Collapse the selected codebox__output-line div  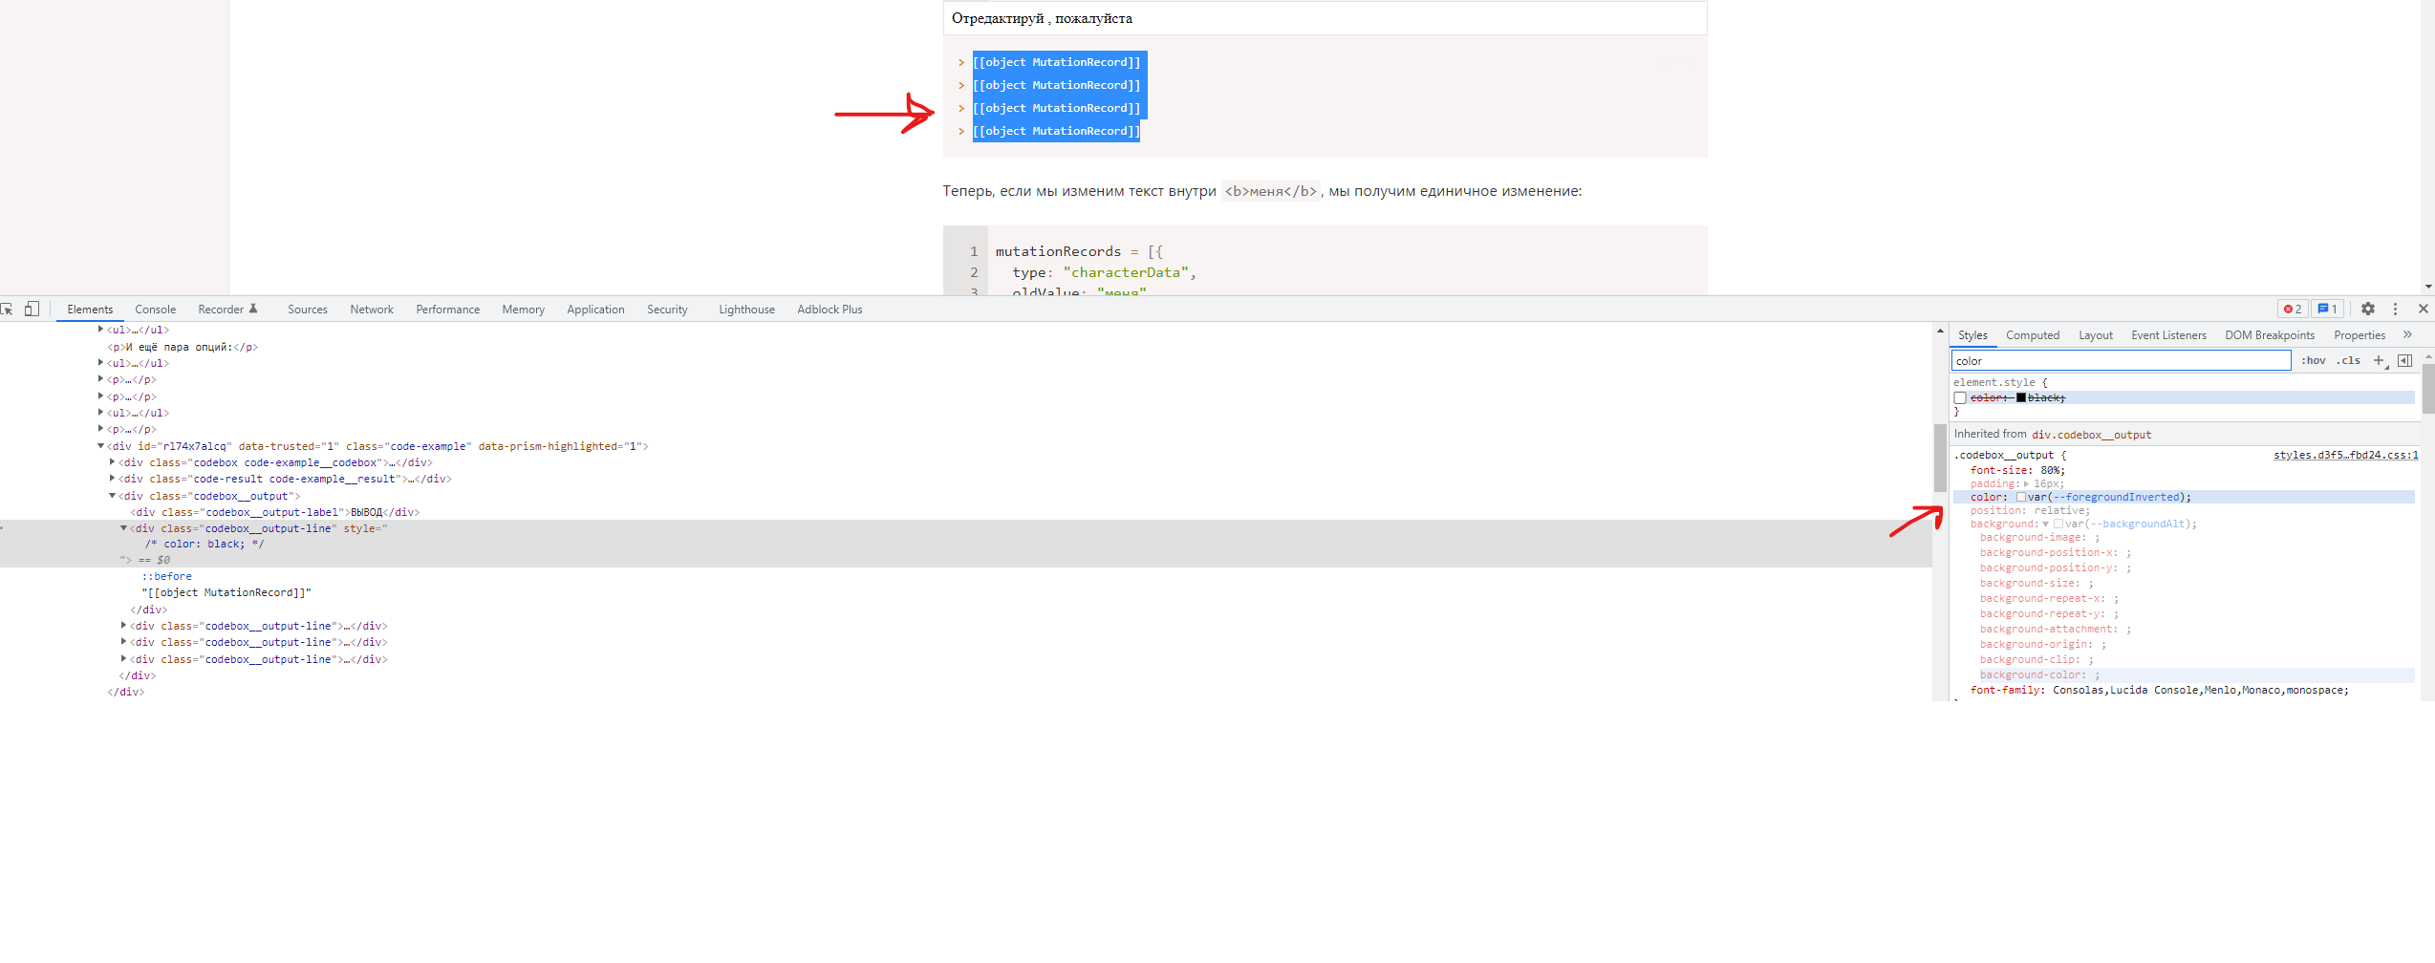[x=123, y=528]
